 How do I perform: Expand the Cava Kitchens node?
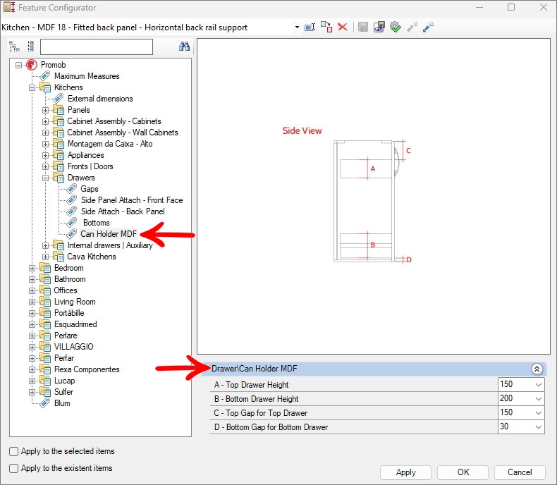click(45, 257)
